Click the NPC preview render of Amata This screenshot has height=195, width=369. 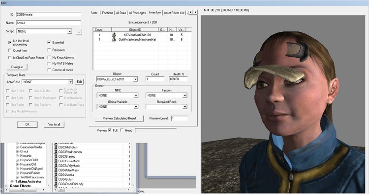[283, 104]
